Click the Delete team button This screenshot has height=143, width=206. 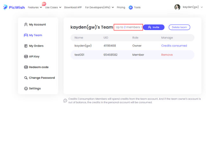click(179, 27)
